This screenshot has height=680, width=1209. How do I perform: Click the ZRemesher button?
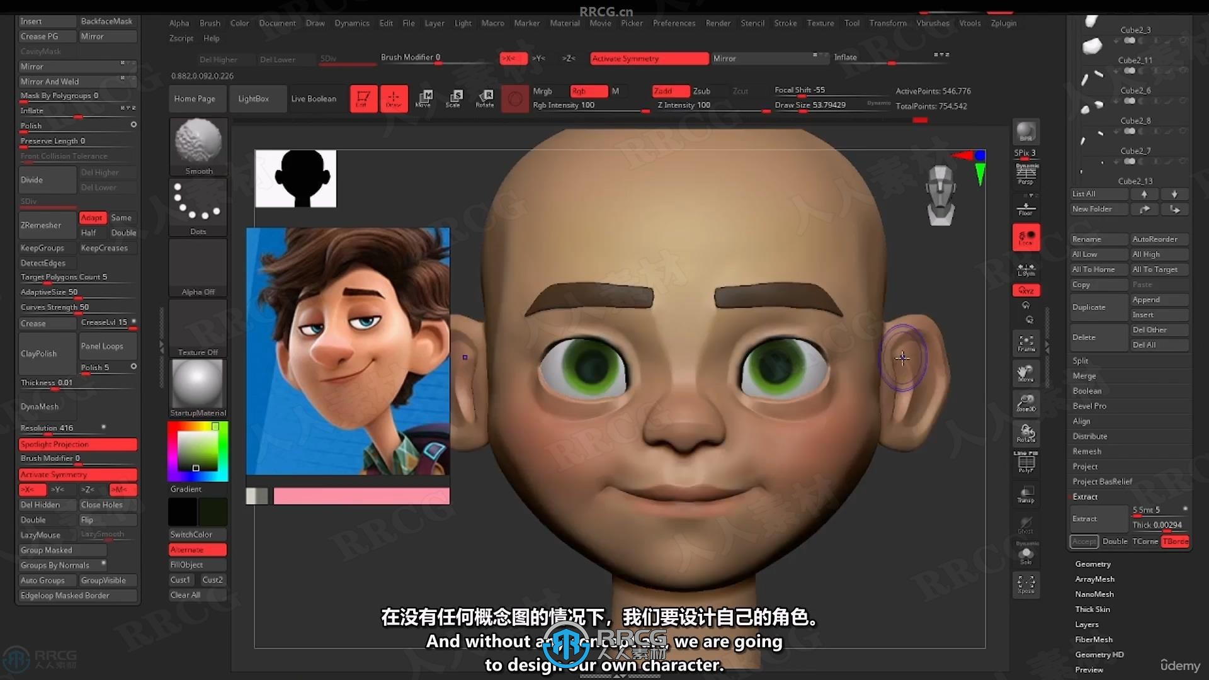pyautogui.click(x=47, y=225)
